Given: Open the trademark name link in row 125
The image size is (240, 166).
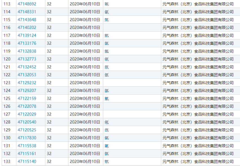Looking at the screenshot, I should (x=107, y=99).
